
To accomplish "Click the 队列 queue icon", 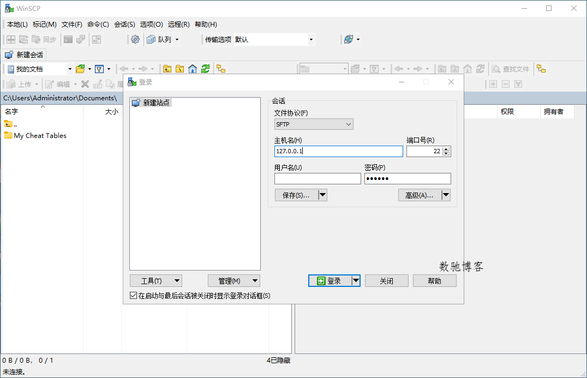I will pos(151,39).
